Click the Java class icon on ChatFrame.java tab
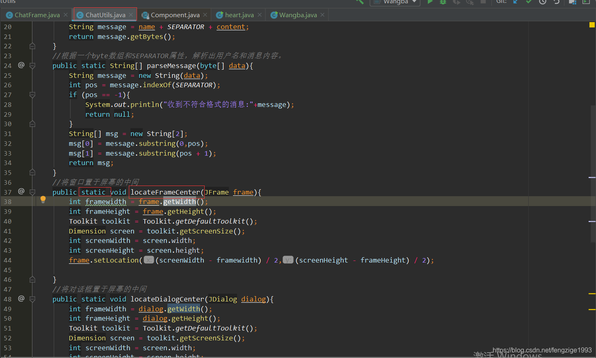This screenshot has width=596, height=358. coord(9,15)
